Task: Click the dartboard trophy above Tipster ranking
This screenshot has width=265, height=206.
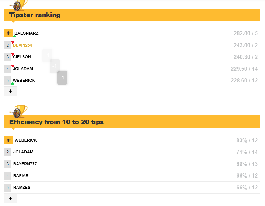Action: (19, 5)
